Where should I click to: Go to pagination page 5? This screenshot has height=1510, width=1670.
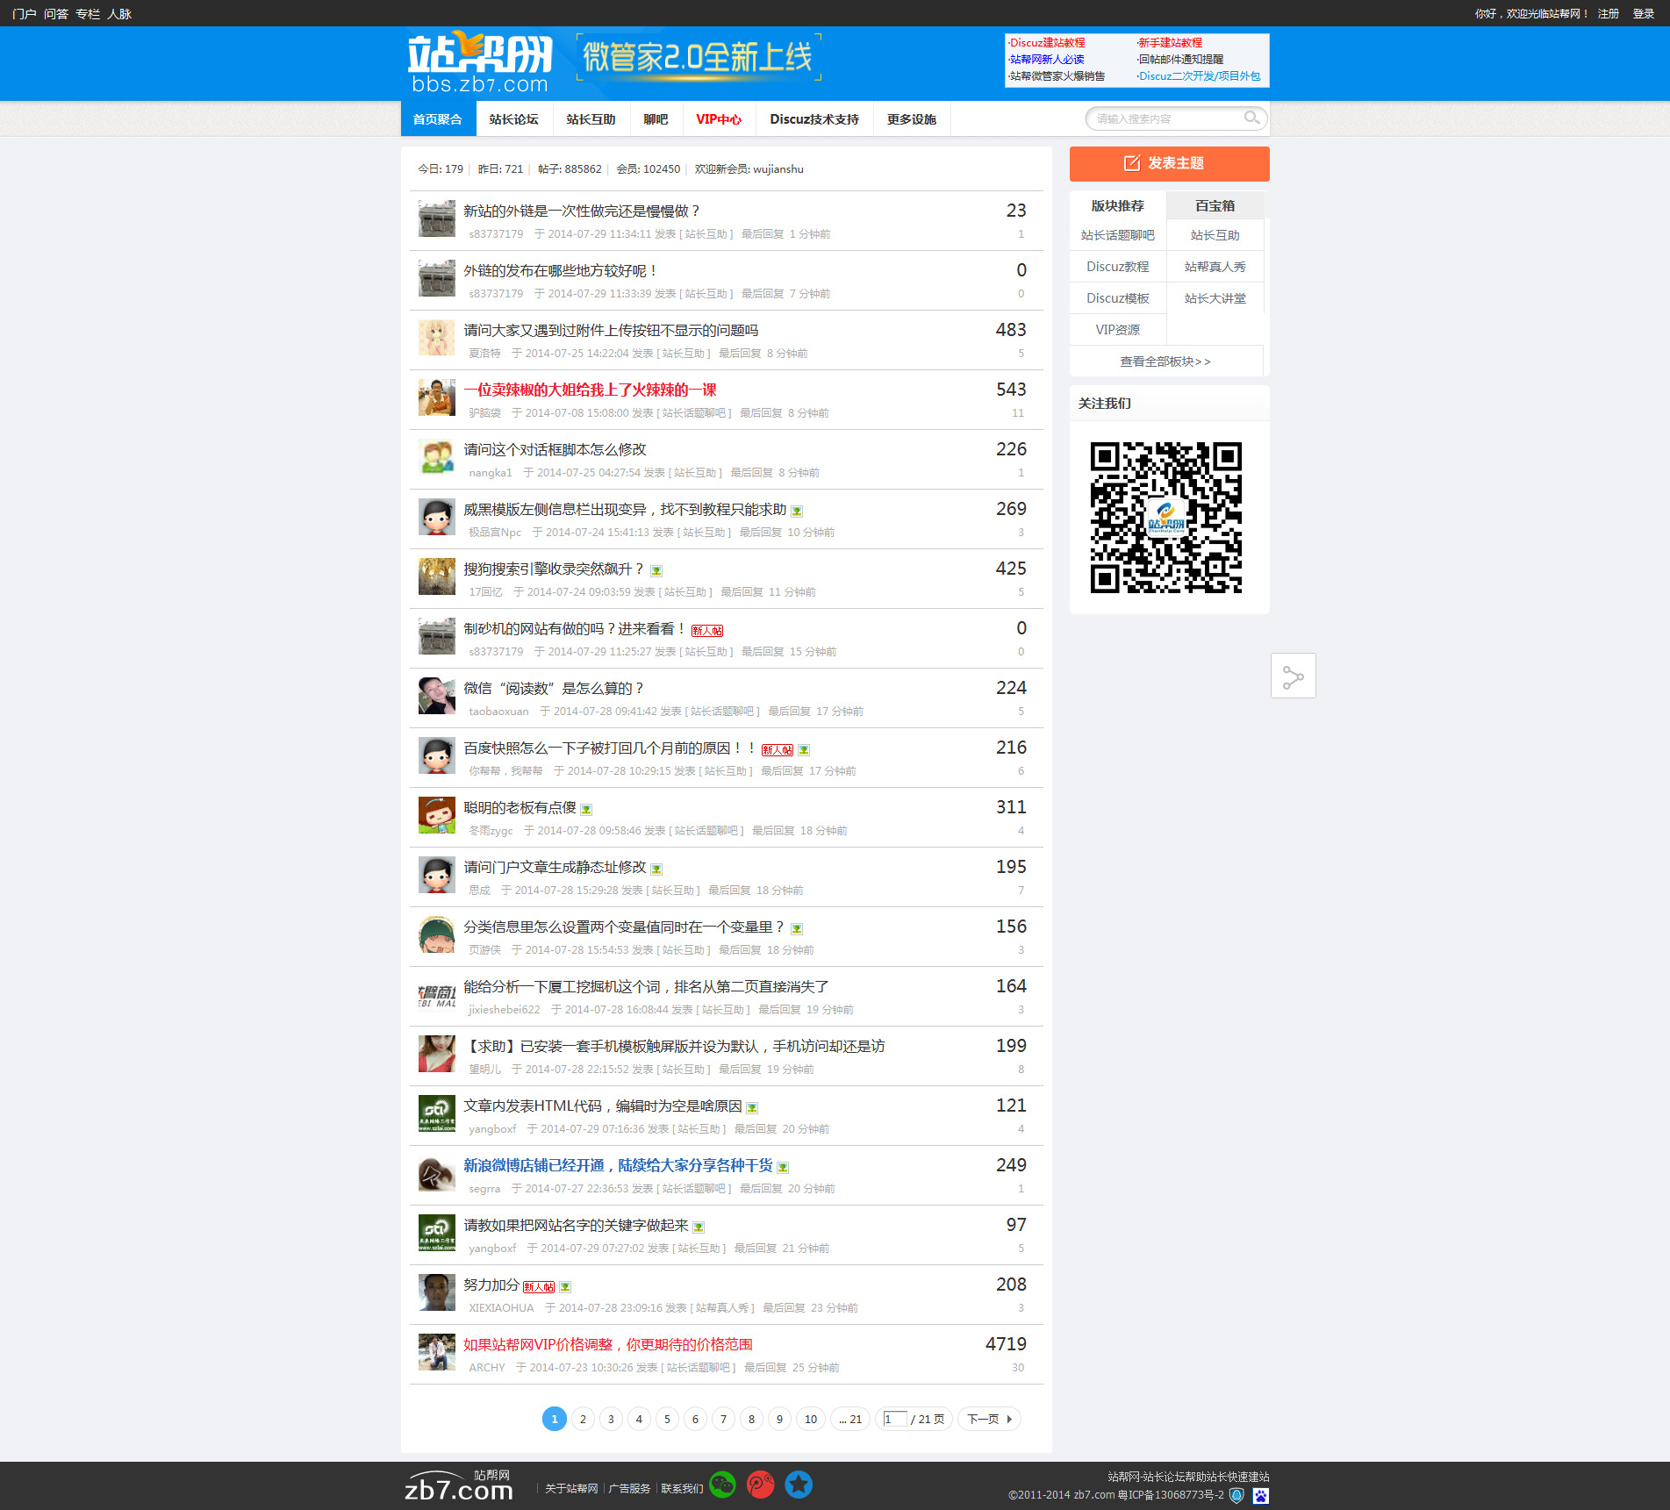tap(667, 1419)
